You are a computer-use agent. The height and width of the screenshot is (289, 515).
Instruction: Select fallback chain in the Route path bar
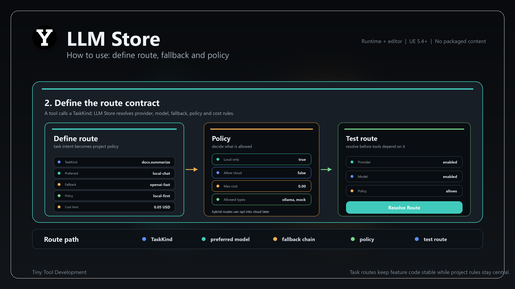click(298, 239)
